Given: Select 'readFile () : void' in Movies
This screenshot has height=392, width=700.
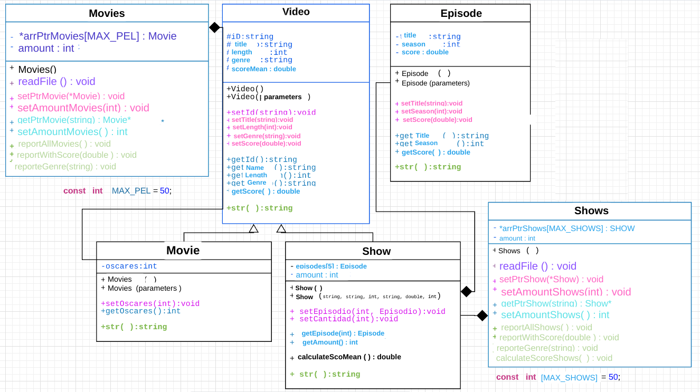Looking at the screenshot, I should click(x=56, y=81).
